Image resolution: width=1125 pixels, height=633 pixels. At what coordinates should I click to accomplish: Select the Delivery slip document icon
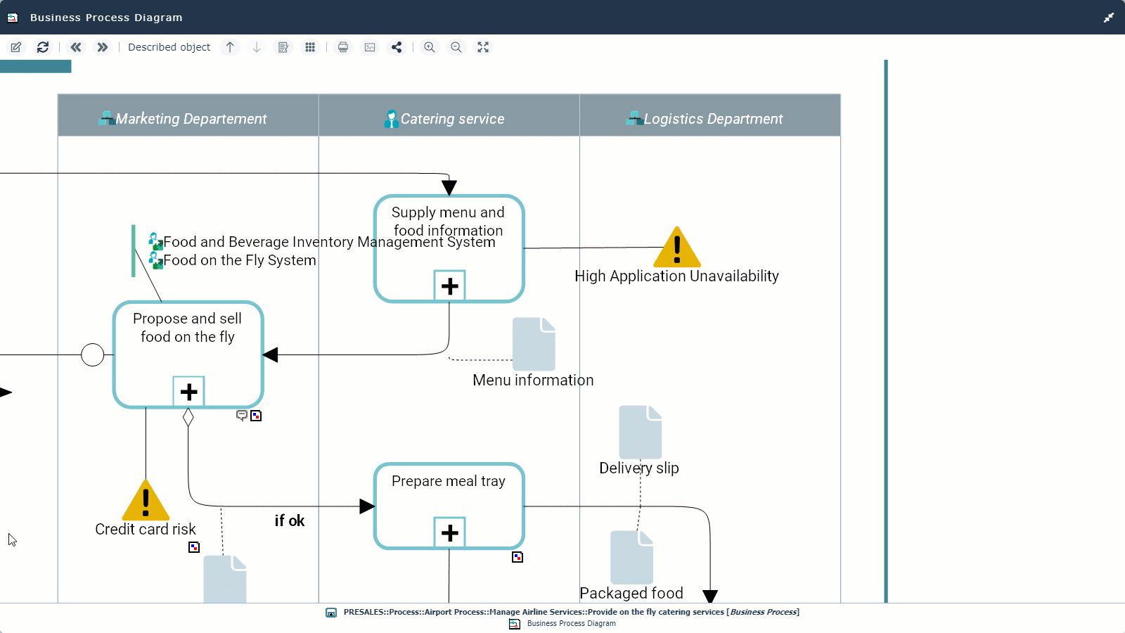641,432
